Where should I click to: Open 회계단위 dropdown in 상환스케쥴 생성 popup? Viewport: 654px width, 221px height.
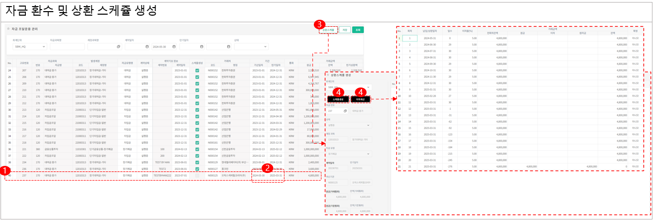[x=368, y=87]
